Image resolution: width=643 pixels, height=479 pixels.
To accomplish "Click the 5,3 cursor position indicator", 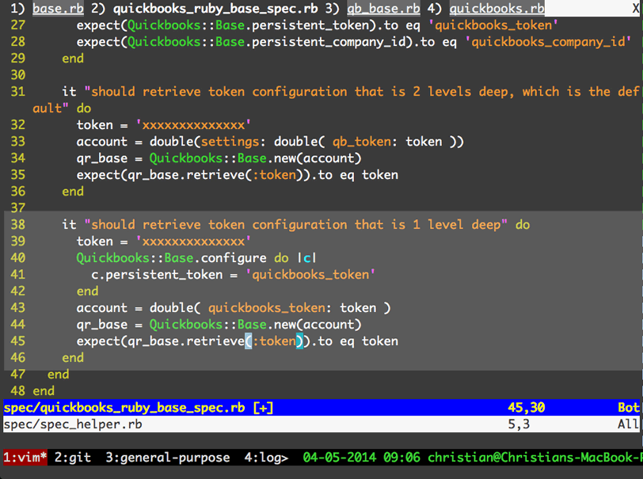I will [519, 424].
